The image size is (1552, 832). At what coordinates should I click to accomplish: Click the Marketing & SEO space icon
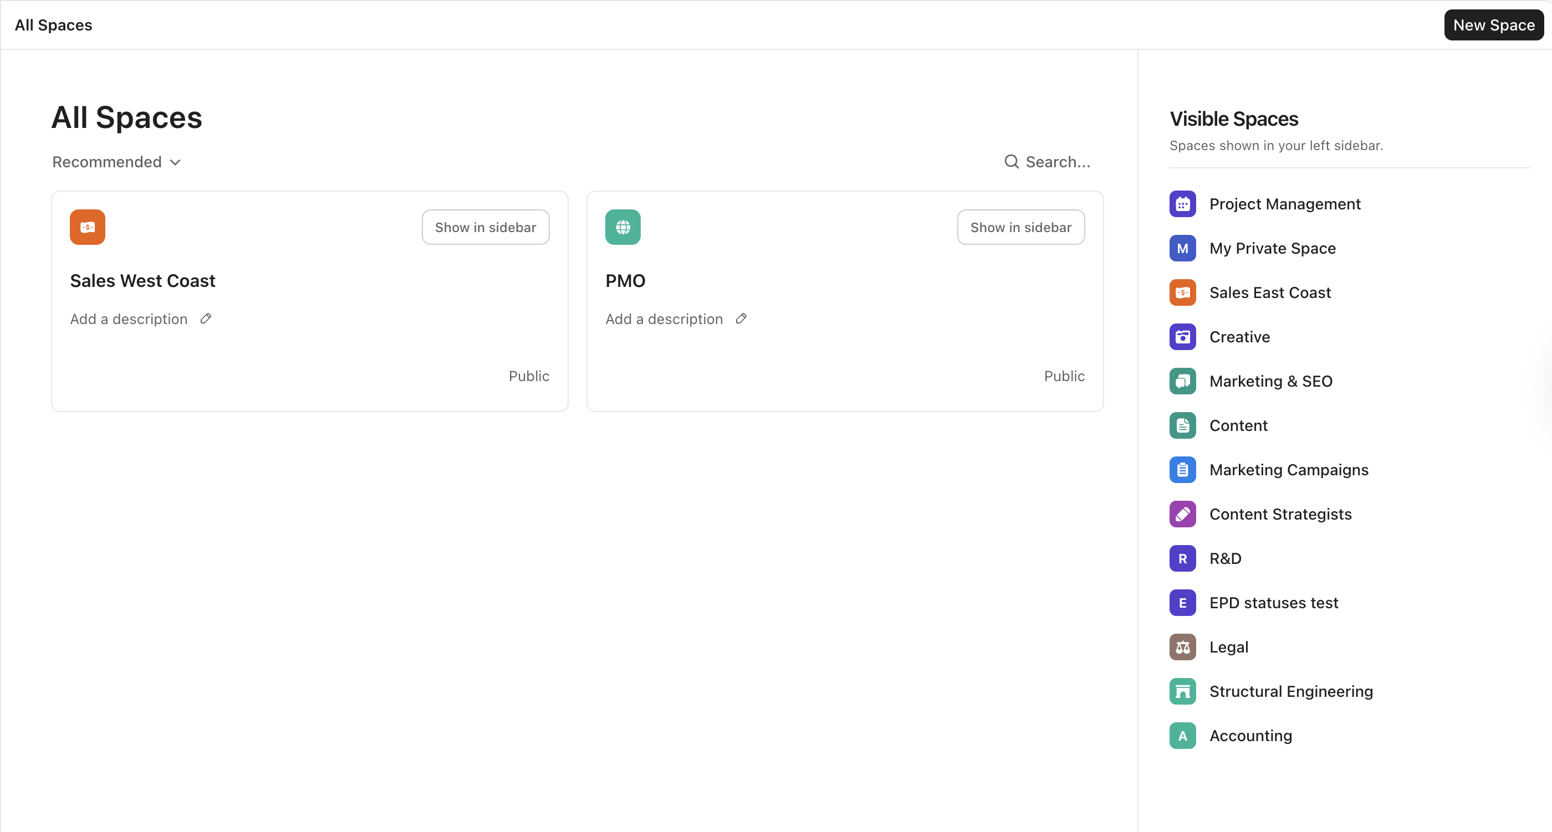click(1182, 381)
